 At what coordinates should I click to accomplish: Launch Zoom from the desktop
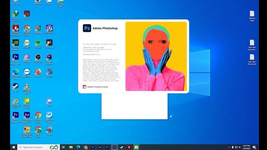coord(49,102)
